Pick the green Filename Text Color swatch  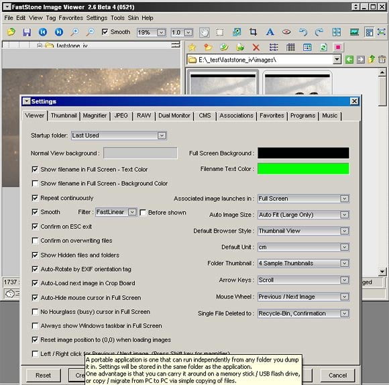[303, 168]
